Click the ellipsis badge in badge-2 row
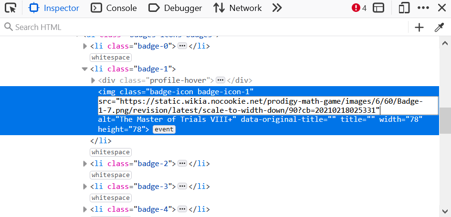The image size is (451, 217). click(x=182, y=163)
